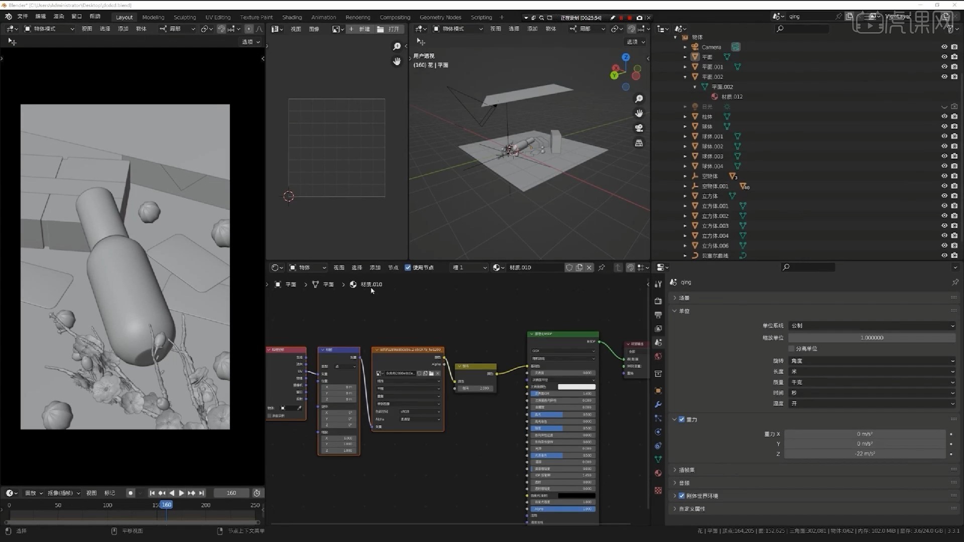This screenshot has height=542, width=964.
Task: Open the 文件 menu
Action: click(x=23, y=17)
